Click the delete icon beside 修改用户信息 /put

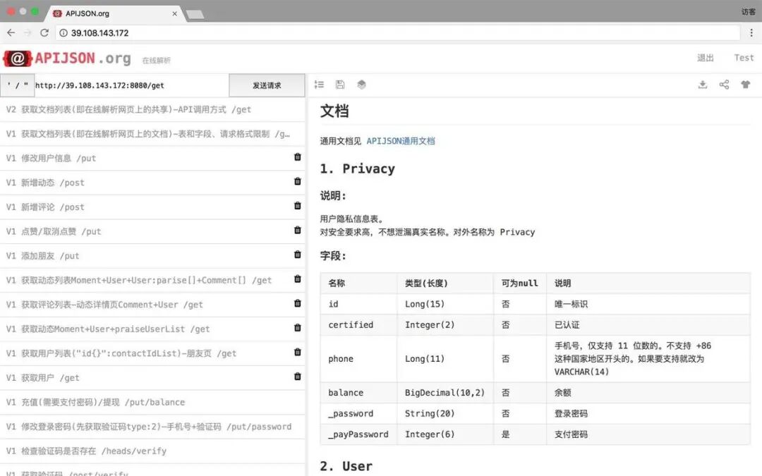click(297, 157)
